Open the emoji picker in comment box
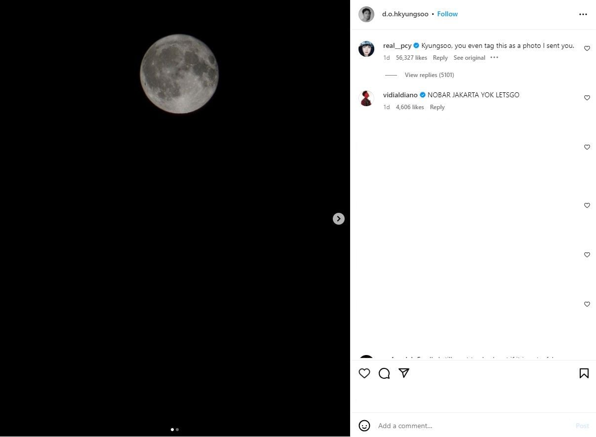Screen dimensions: 596x437 point(364,426)
